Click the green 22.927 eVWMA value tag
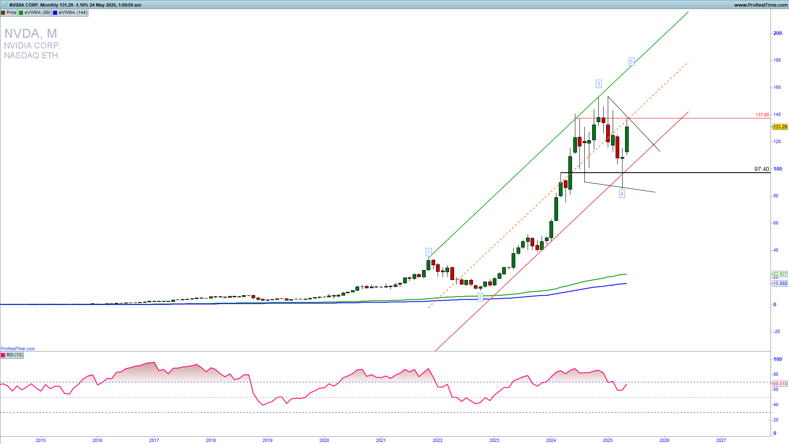The width and height of the screenshot is (789, 444). (x=780, y=274)
